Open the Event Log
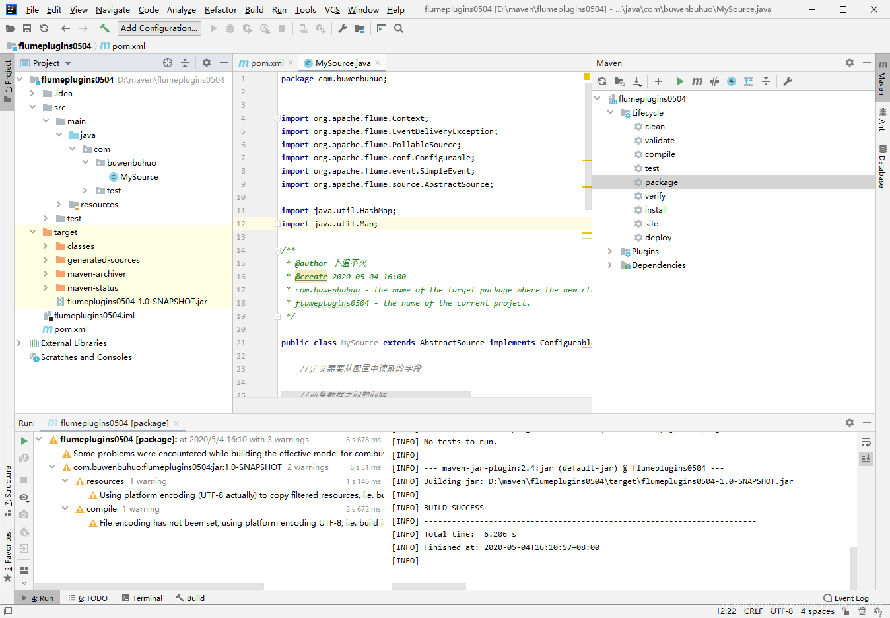 846,598
